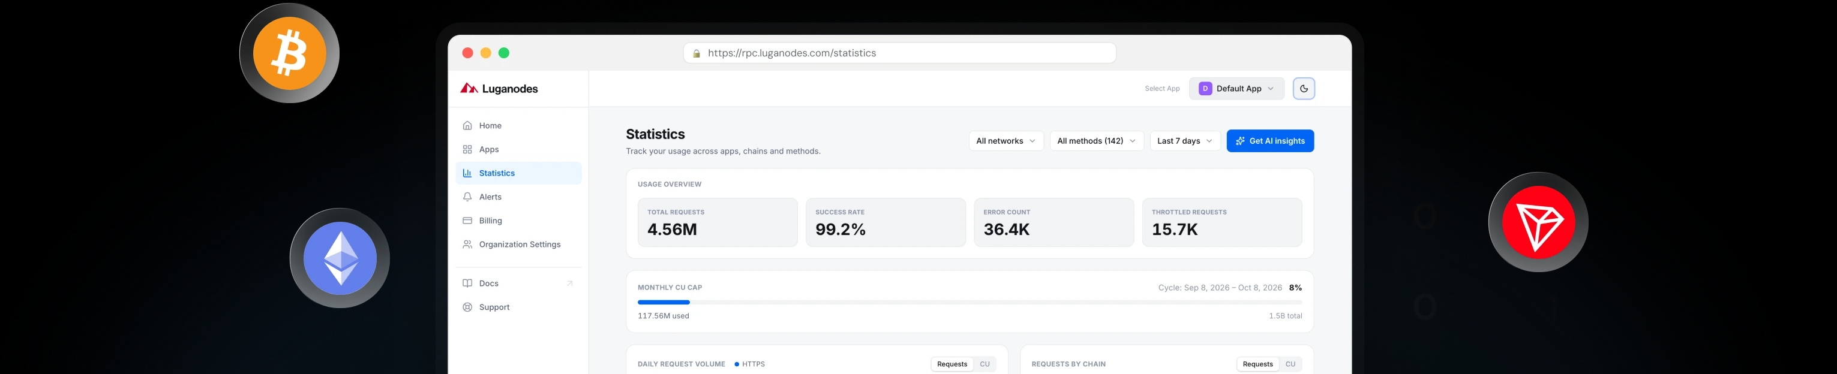Click the "8%" cap usage text
The height and width of the screenshot is (374, 1837).
(1295, 288)
